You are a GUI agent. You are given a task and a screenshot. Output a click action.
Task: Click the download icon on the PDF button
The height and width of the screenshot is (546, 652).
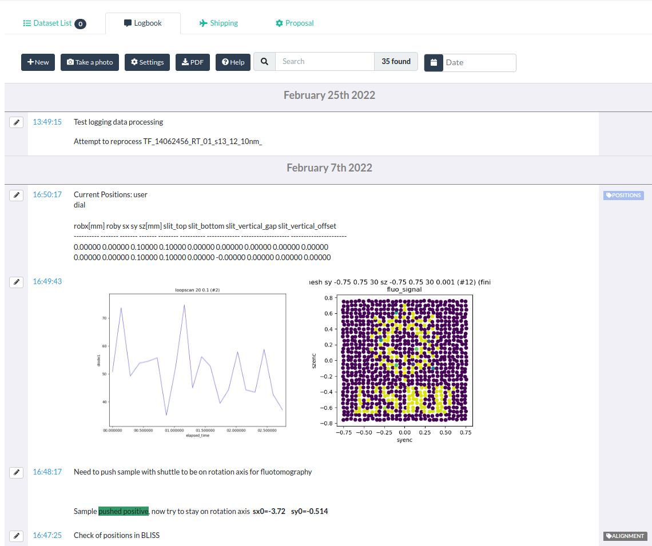[184, 62]
